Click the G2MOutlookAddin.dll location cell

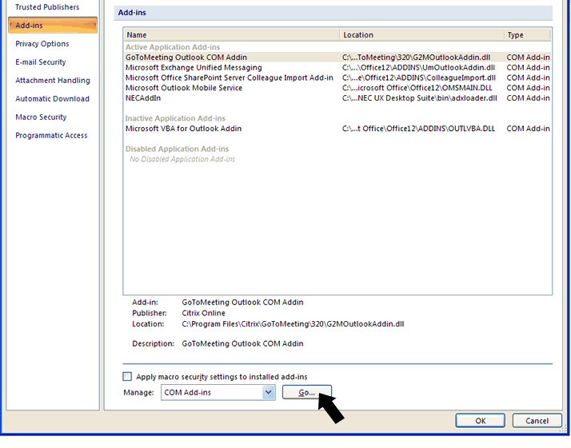416,57
